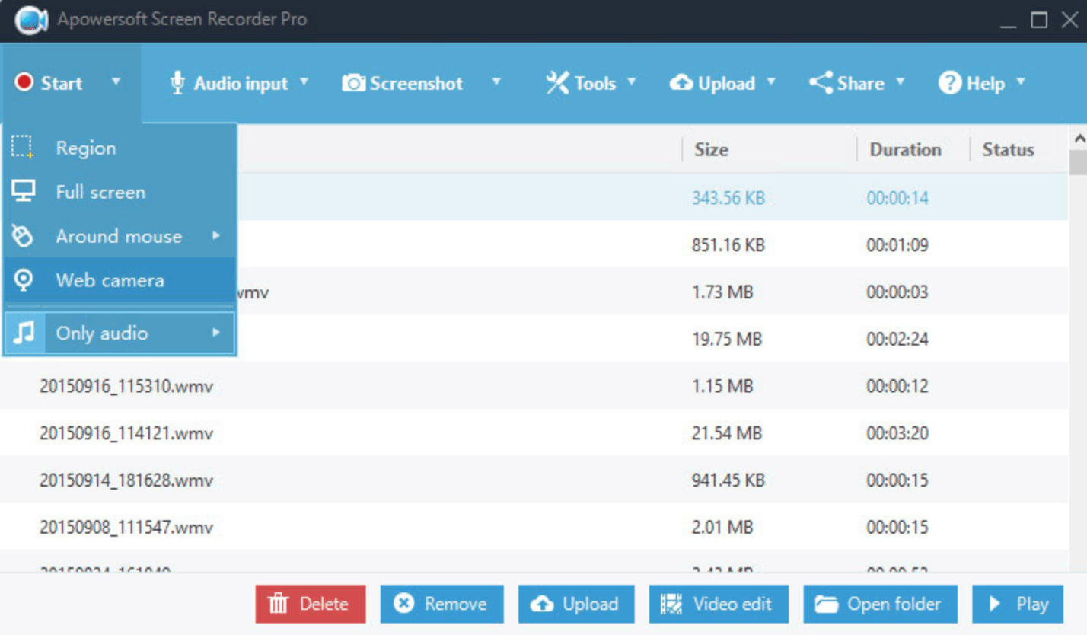This screenshot has width=1087, height=635.
Task: Click the 1.73 MB size cell
Action: click(722, 292)
